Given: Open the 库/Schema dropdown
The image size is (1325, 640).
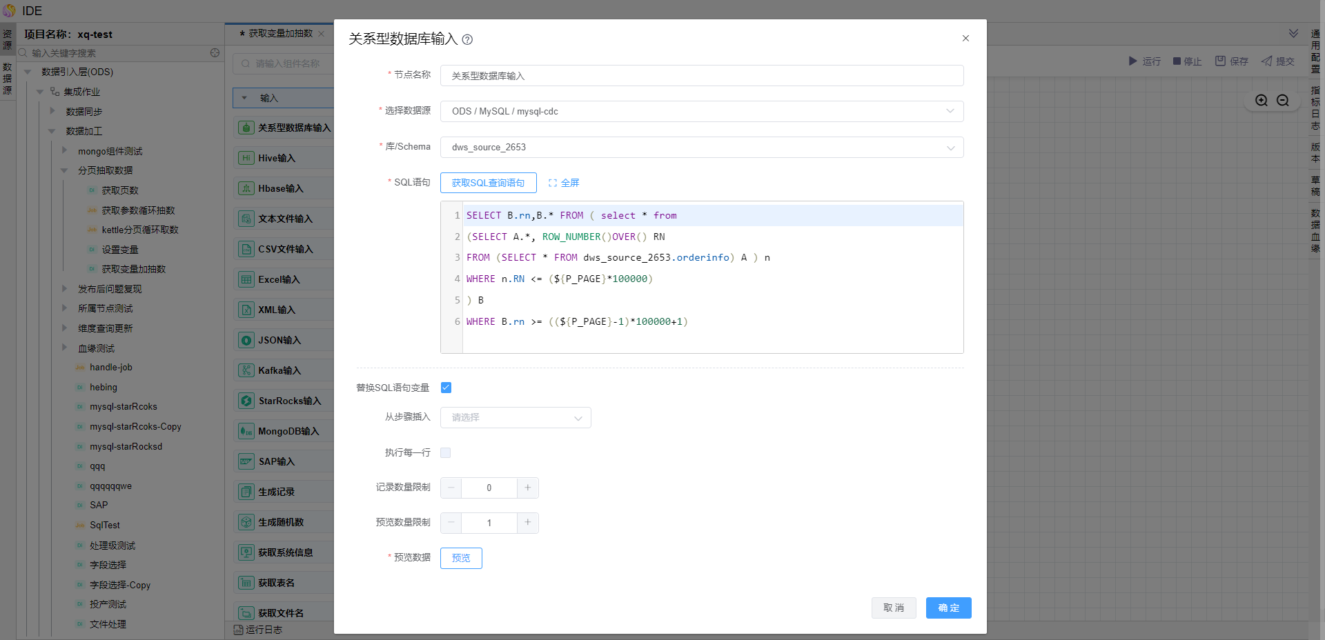Looking at the screenshot, I should pyautogui.click(x=701, y=148).
